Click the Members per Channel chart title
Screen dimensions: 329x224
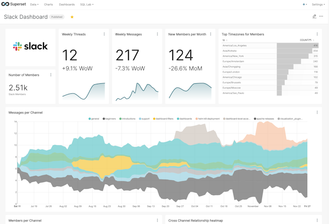point(25,220)
